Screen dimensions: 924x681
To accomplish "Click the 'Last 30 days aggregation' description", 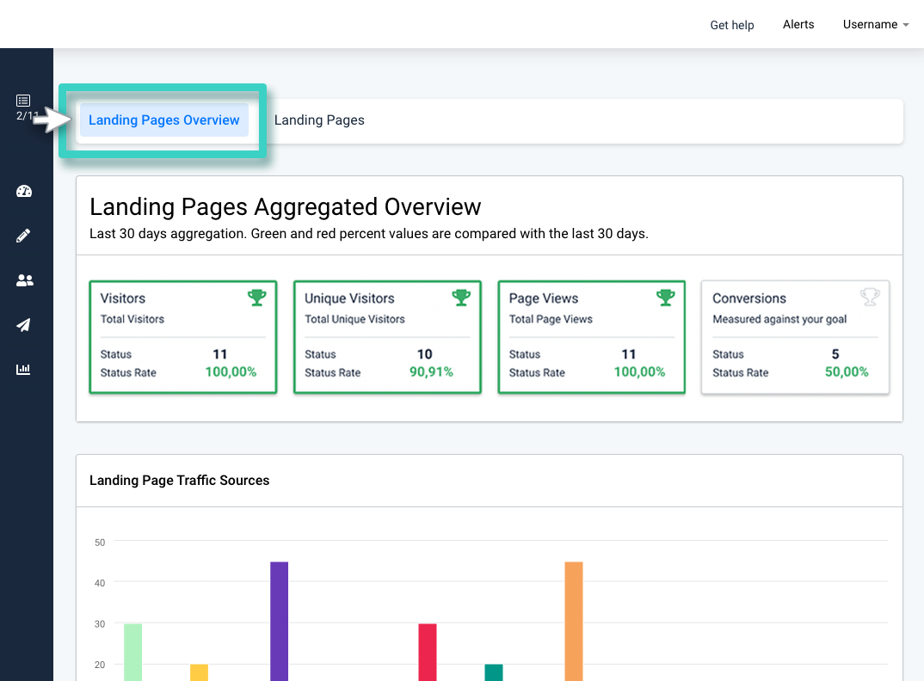I will [x=369, y=234].
